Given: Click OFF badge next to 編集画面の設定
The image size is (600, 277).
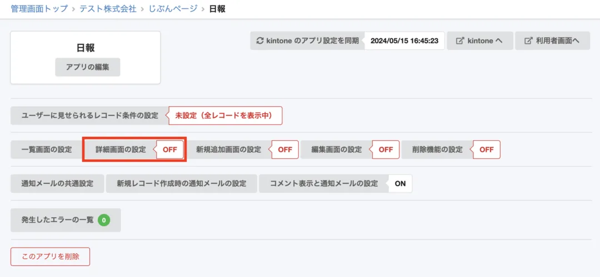Looking at the screenshot, I should [x=386, y=150].
